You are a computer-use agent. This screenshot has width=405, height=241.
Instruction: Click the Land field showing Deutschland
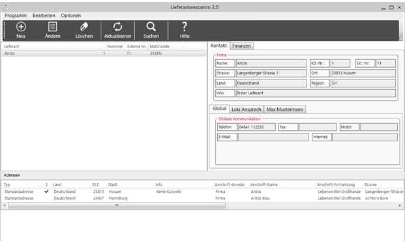point(271,83)
